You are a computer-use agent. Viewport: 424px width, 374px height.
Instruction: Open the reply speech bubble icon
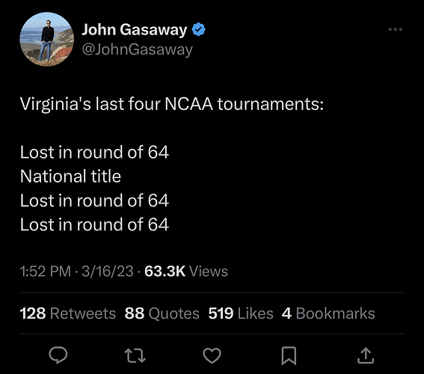click(58, 355)
